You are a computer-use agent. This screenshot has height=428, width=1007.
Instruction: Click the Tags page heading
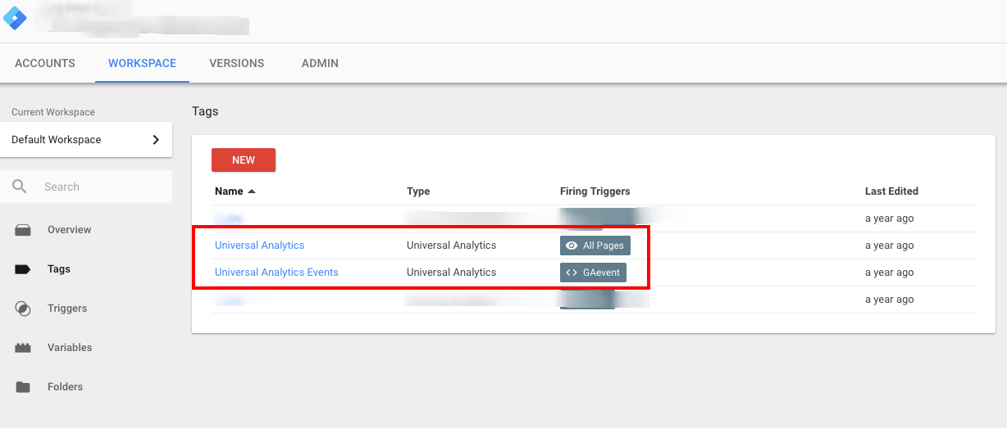[x=205, y=111]
